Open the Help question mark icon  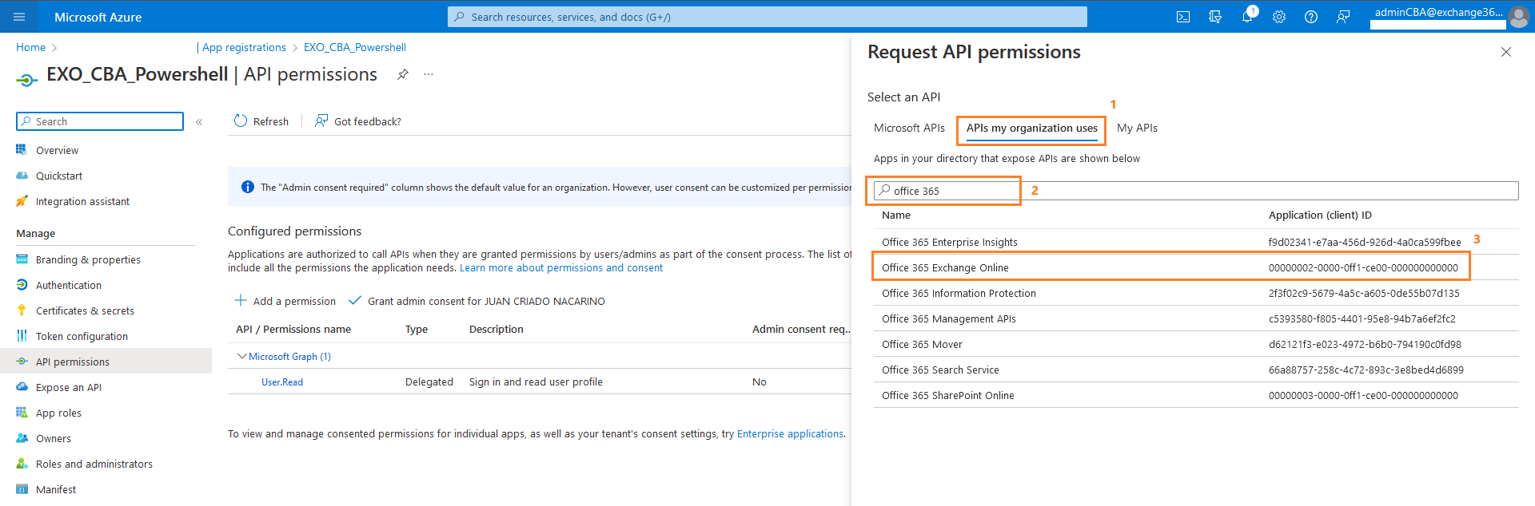pos(1311,17)
